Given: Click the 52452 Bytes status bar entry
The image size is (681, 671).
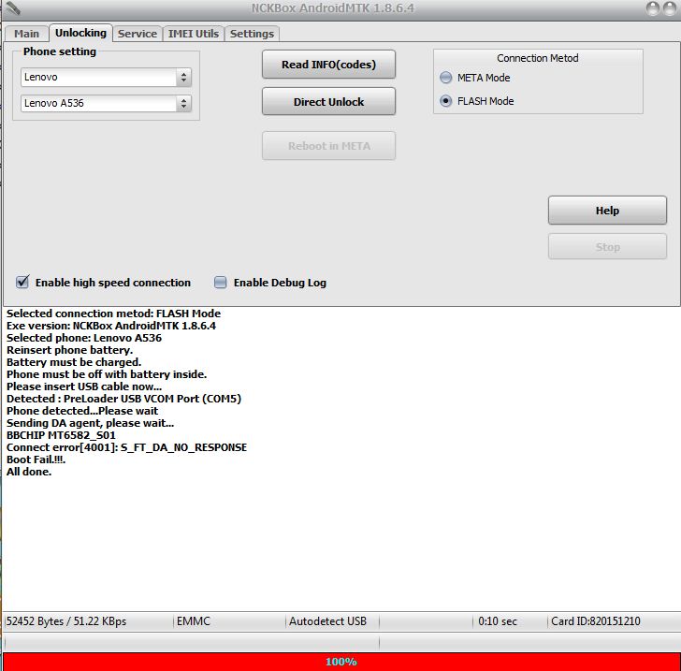Looking at the screenshot, I should click(x=66, y=621).
